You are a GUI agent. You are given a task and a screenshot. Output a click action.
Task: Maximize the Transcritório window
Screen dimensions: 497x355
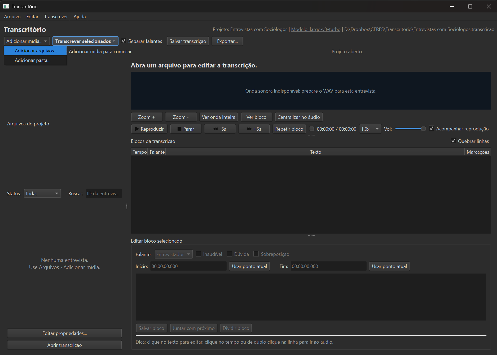click(470, 6)
